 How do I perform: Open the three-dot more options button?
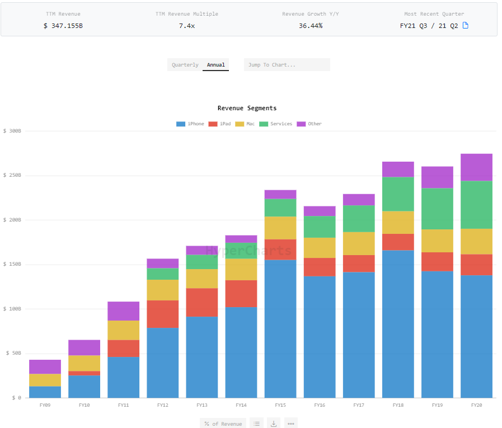pyautogui.click(x=290, y=424)
